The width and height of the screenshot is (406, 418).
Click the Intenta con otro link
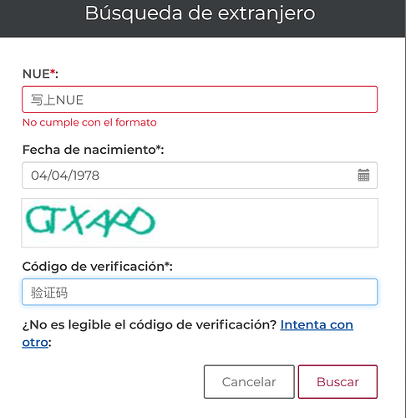[x=317, y=325]
